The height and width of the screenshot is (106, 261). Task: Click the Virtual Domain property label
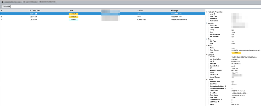pos(215,77)
